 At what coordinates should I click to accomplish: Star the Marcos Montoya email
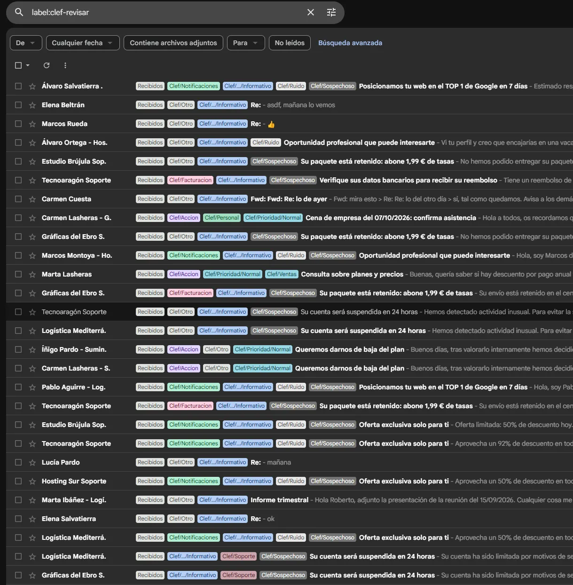pyautogui.click(x=32, y=255)
